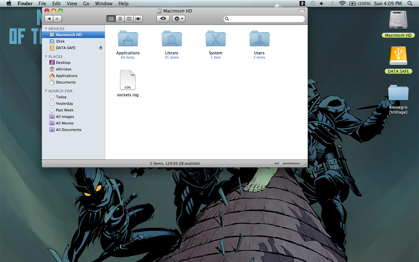Go forward with the right arrow button
This screenshot has height=262, width=419.
tap(57, 19)
